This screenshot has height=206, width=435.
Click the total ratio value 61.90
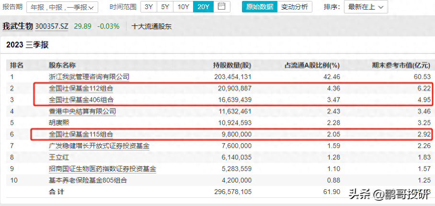[x=332, y=192]
